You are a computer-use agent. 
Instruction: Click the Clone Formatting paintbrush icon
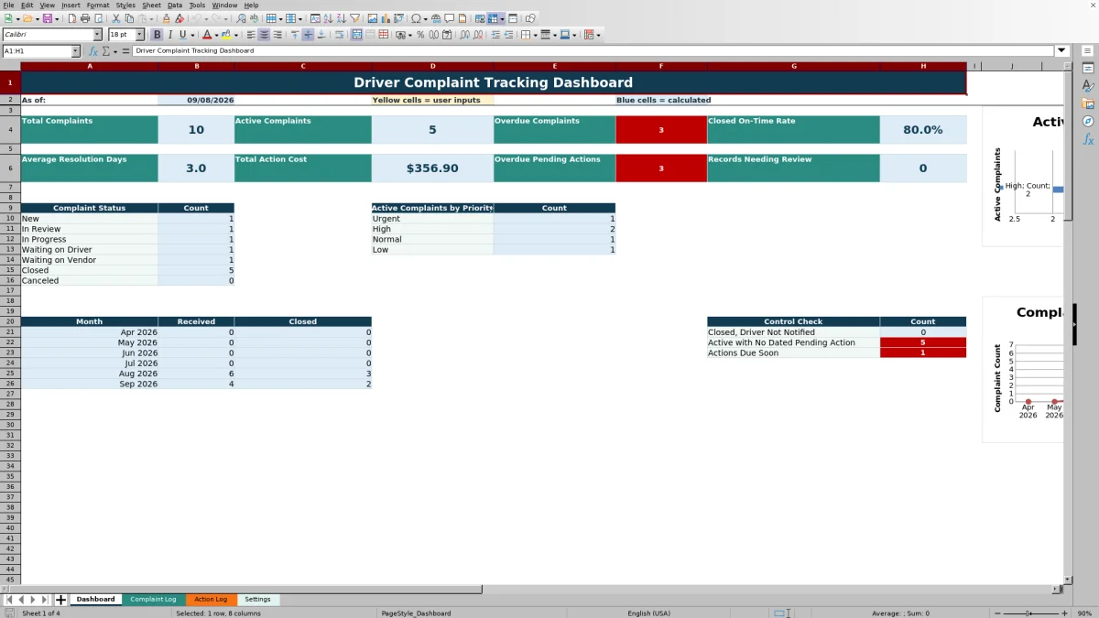[x=166, y=18]
